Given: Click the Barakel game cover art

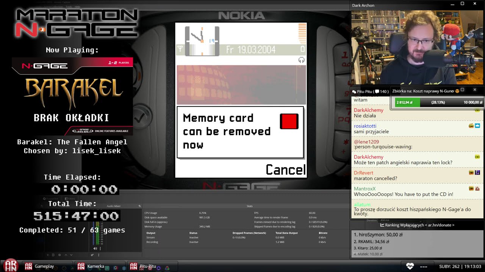Looking at the screenshot, I should click(72, 97).
